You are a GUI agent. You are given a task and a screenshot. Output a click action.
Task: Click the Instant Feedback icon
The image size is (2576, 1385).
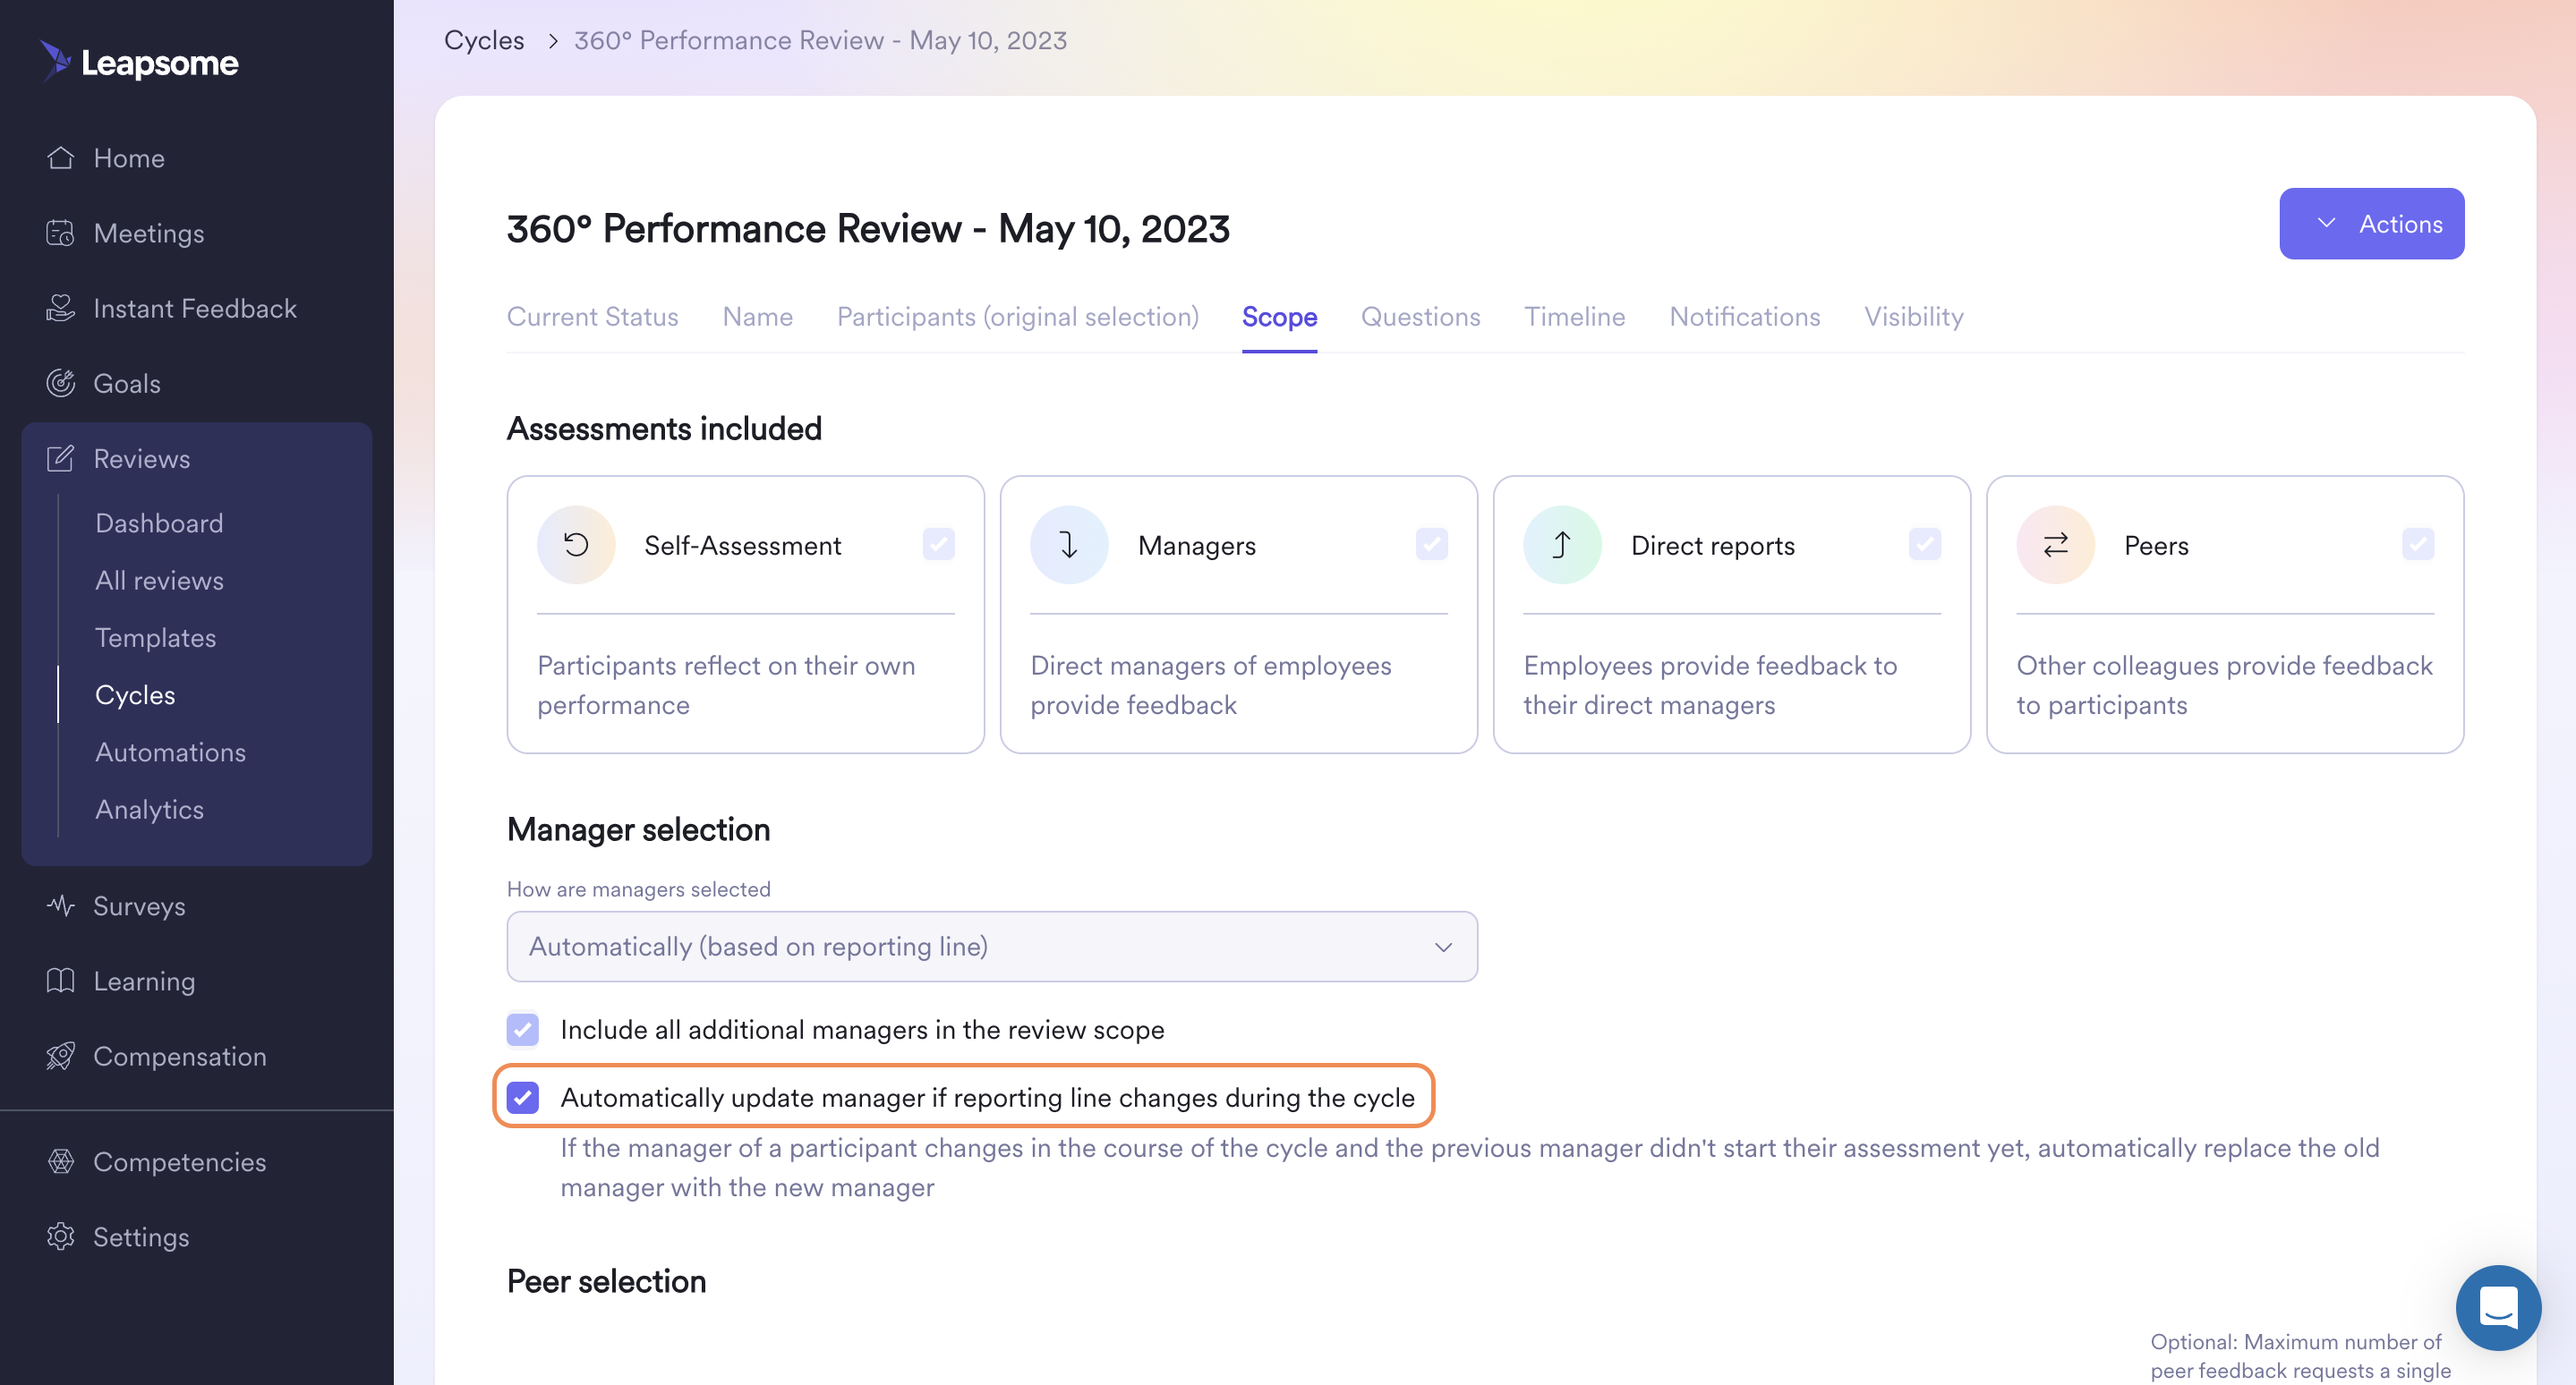(x=61, y=308)
